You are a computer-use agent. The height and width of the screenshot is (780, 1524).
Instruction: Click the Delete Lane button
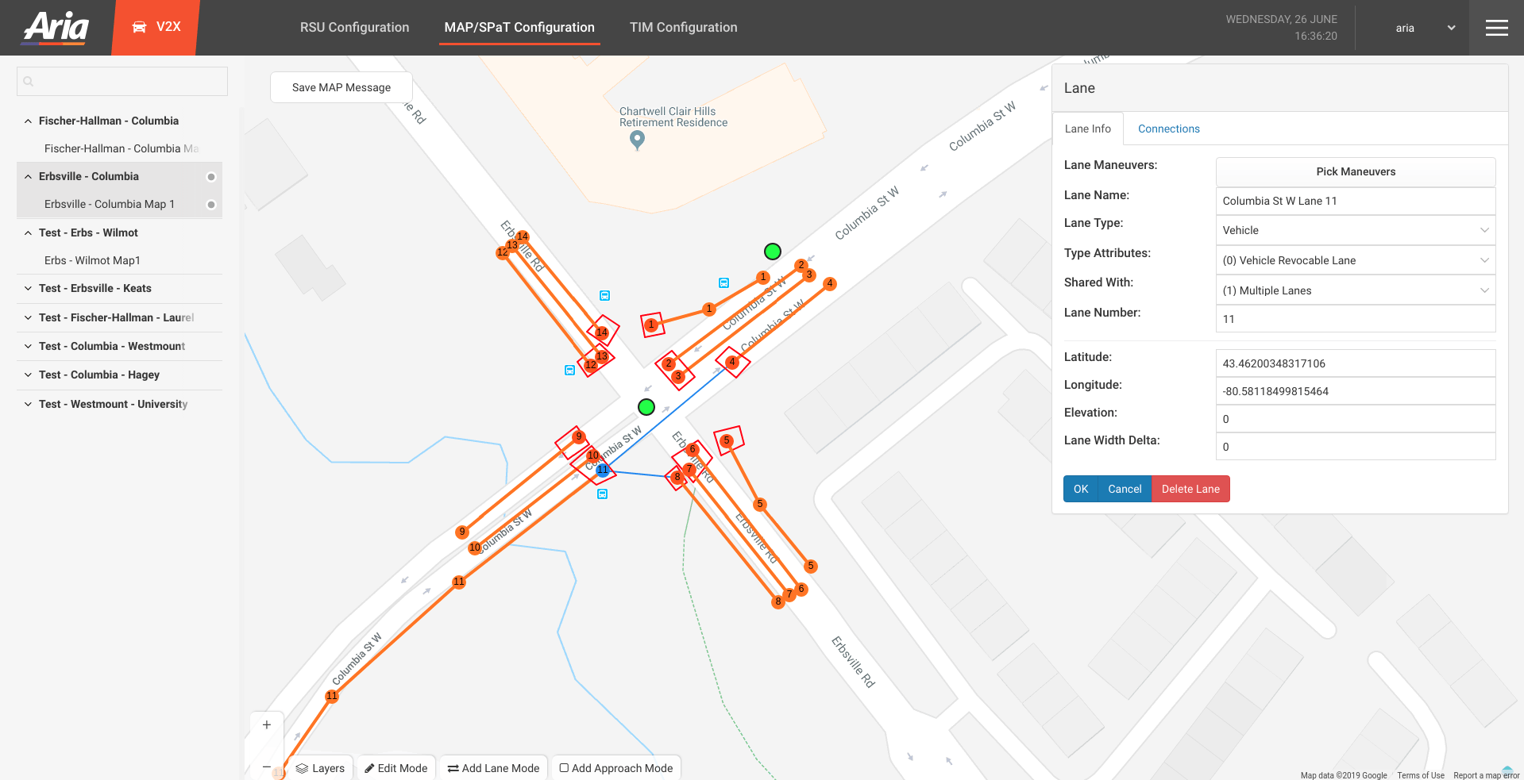tap(1190, 489)
